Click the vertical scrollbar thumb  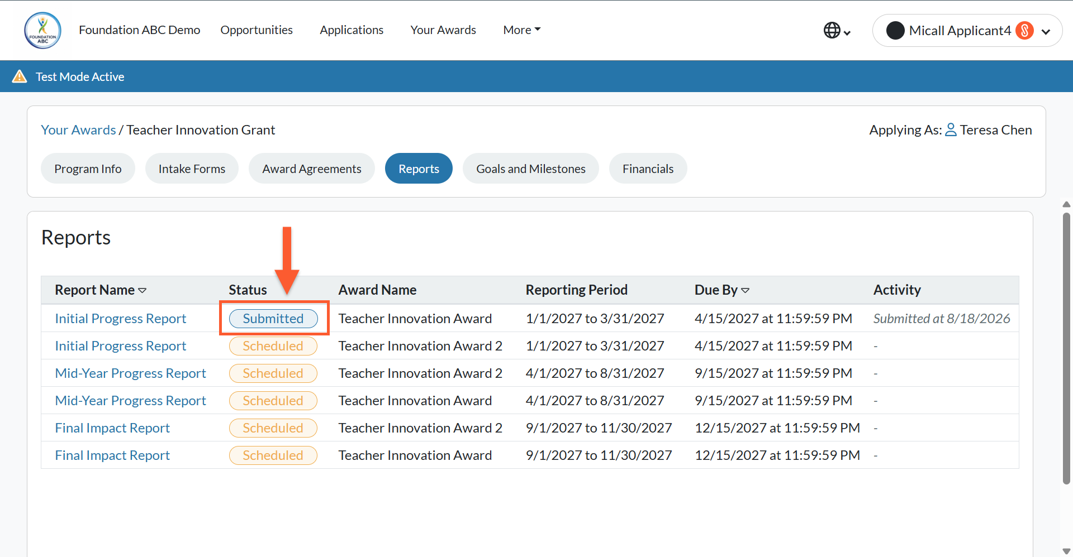1066,348
